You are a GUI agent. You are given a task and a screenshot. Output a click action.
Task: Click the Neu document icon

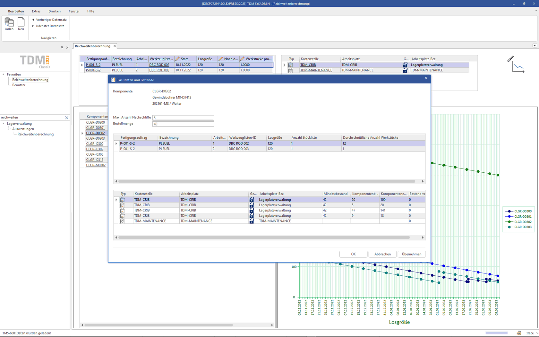[x=21, y=22]
